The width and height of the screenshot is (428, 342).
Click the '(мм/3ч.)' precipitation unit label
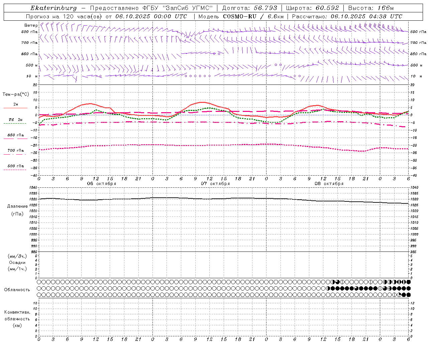(17, 256)
